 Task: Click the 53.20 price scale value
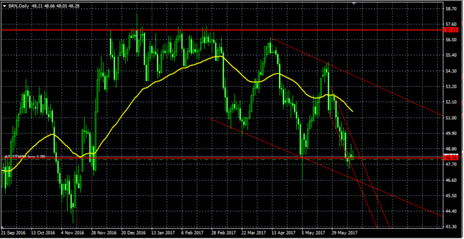point(451,87)
